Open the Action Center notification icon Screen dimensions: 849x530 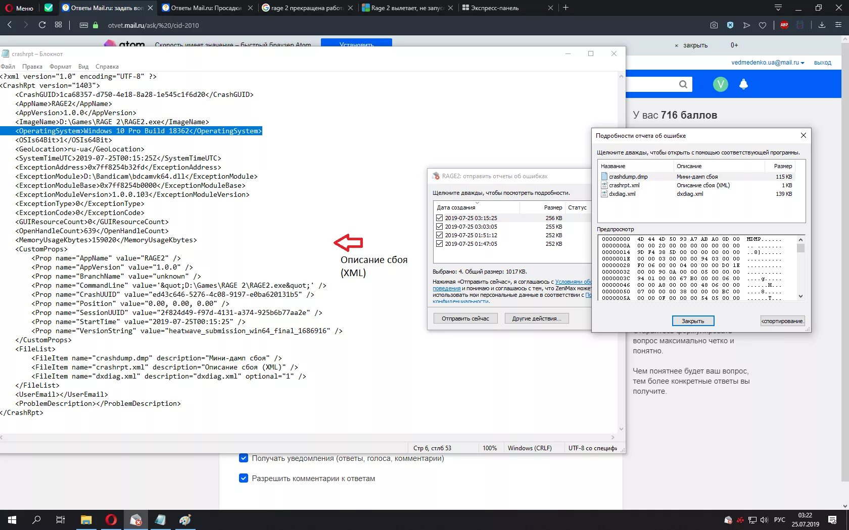832,520
